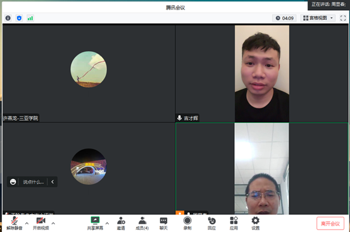Select the active speaker's video with glasses
Viewport: 350px width, 232px height.
coord(261,169)
